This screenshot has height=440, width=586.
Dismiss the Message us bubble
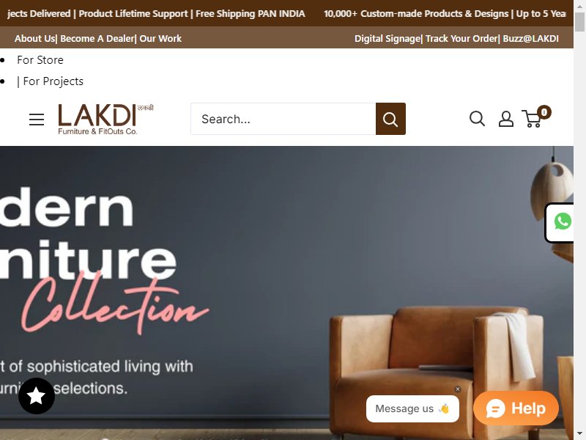(458, 389)
